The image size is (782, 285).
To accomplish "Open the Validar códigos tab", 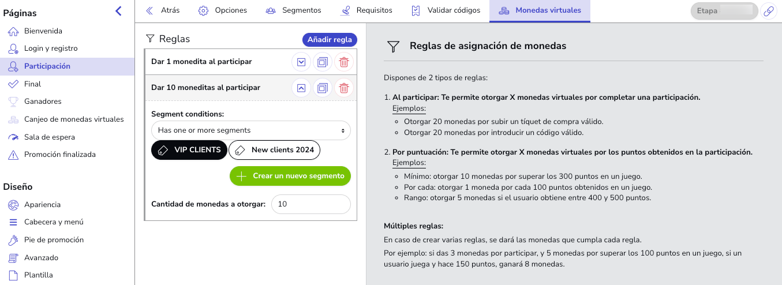I will pos(445,10).
